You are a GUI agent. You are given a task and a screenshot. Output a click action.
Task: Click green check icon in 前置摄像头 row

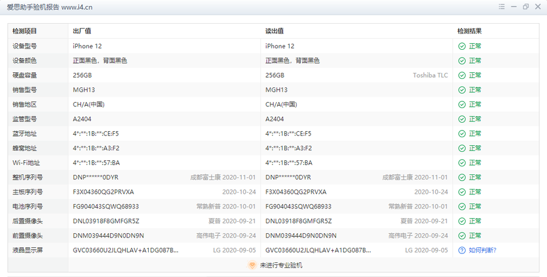point(462,236)
